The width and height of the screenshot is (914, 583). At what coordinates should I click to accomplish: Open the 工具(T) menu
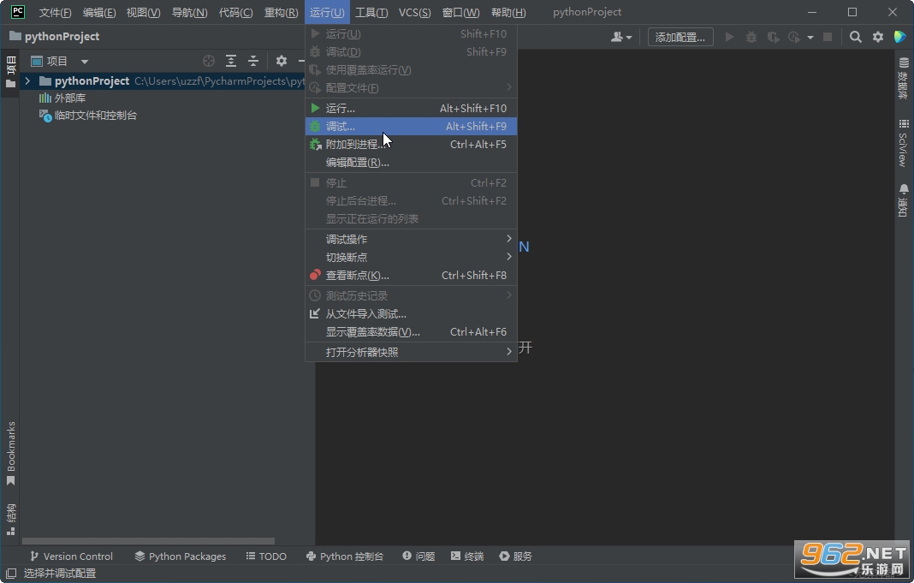(x=371, y=12)
